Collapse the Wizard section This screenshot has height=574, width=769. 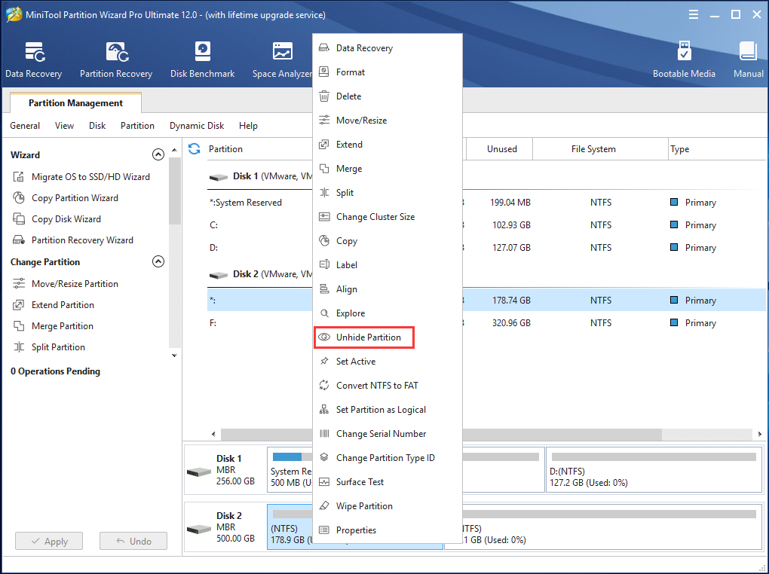coord(158,154)
